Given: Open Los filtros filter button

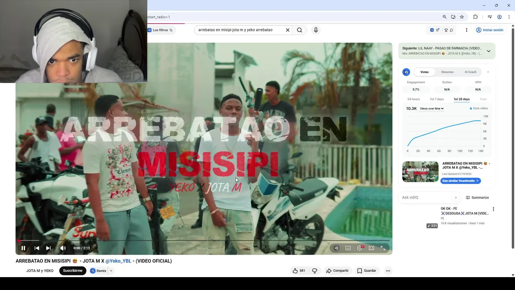Looking at the screenshot, I should tap(160, 30).
